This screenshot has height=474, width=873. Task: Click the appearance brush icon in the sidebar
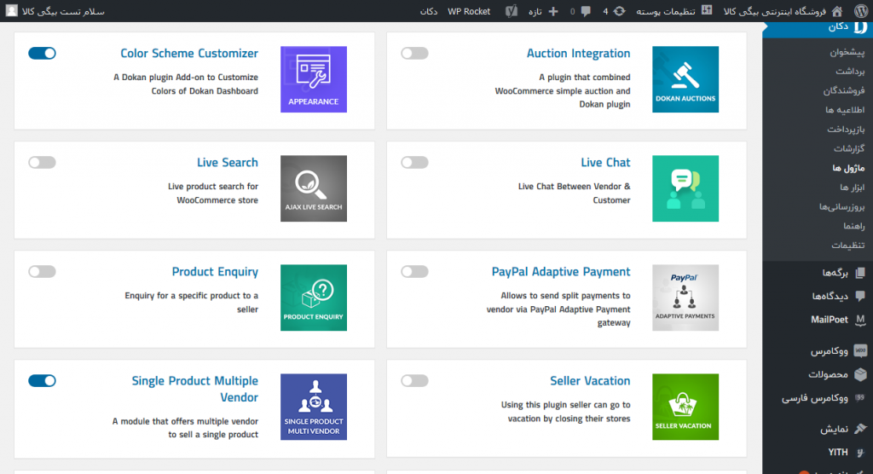[x=860, y=428]
